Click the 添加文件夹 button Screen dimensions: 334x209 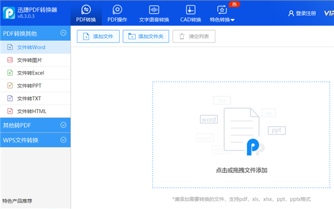click(146, 36)
